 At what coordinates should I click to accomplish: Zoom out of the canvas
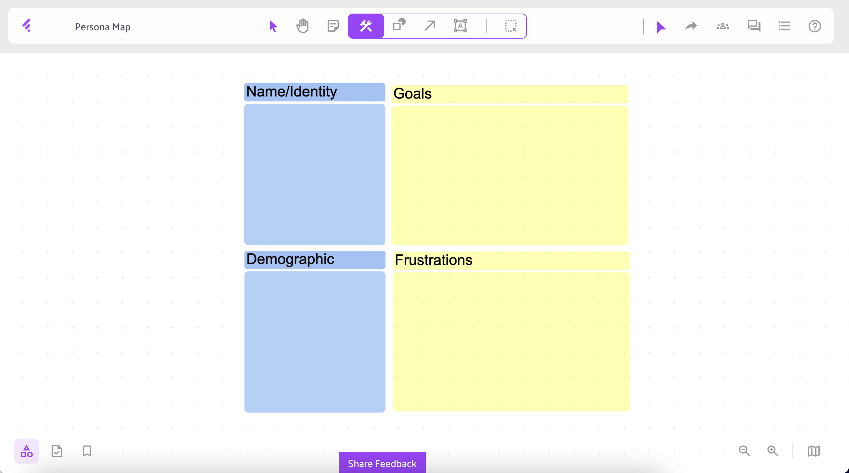pos(744,451)
